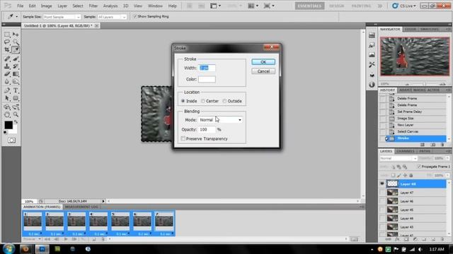This screenshot has width=453, height=254.
Task: Pick stroke Color swatch
Action: (207, 79)
